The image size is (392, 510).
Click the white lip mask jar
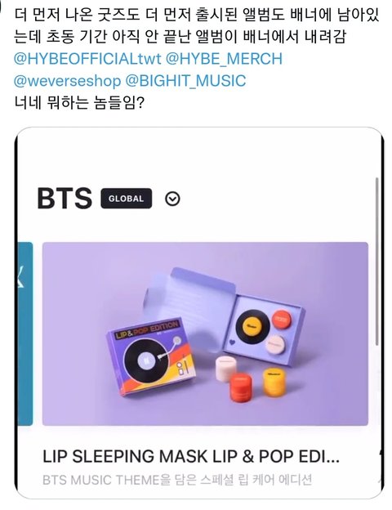226,368
